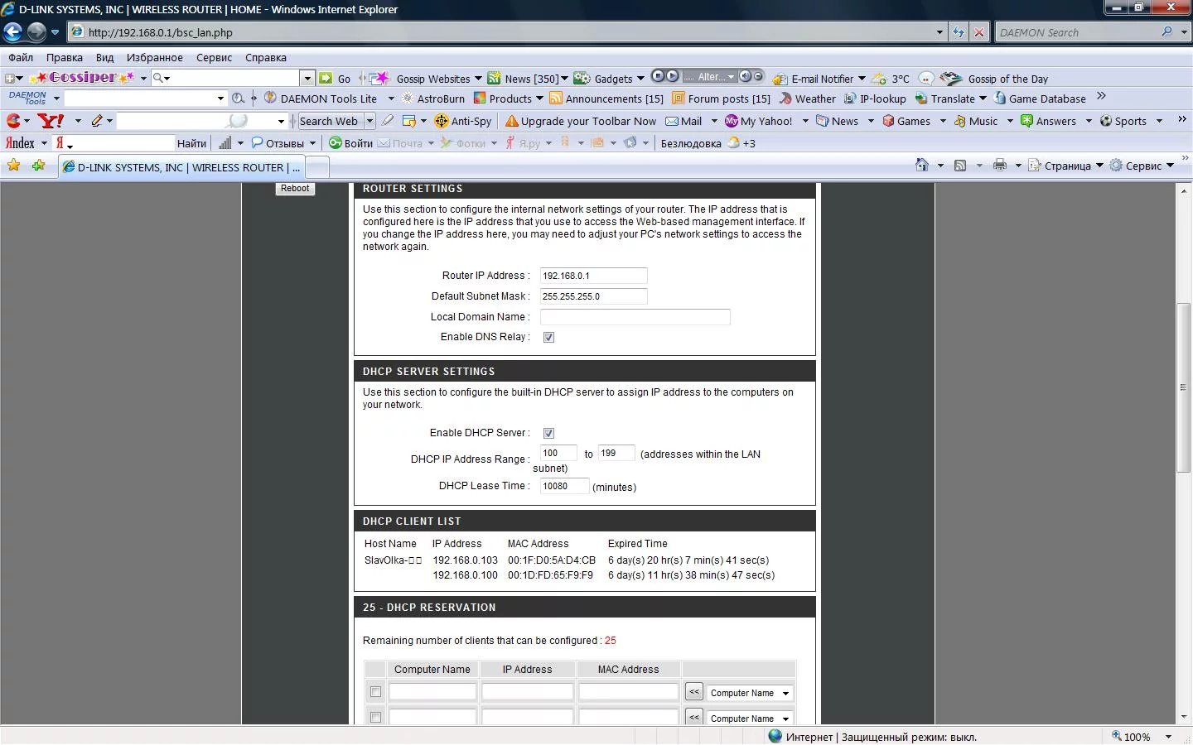Open the Favorites star icon
This screenshot has width=1193, height=745.
(14, 166)
